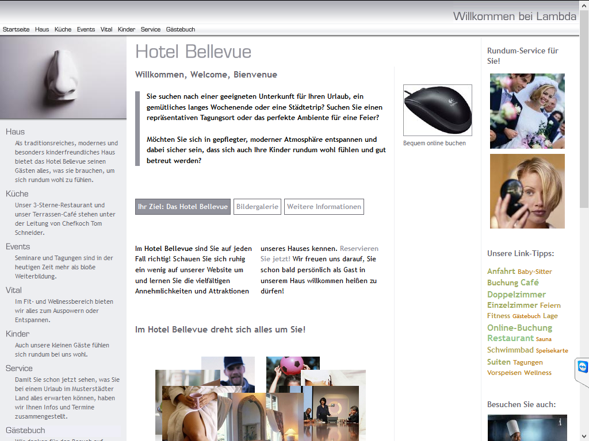Image resolution: width=589 pixels, height=441 pixels.
Task: Click the Feiern tag link
Action: coord(550,305)
